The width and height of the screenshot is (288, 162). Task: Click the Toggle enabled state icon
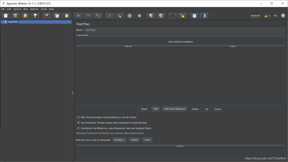(x=98, y=16)
